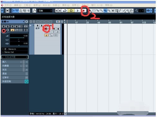Click the inspector Edit channel settings 'e' button

tap(27, 22)
